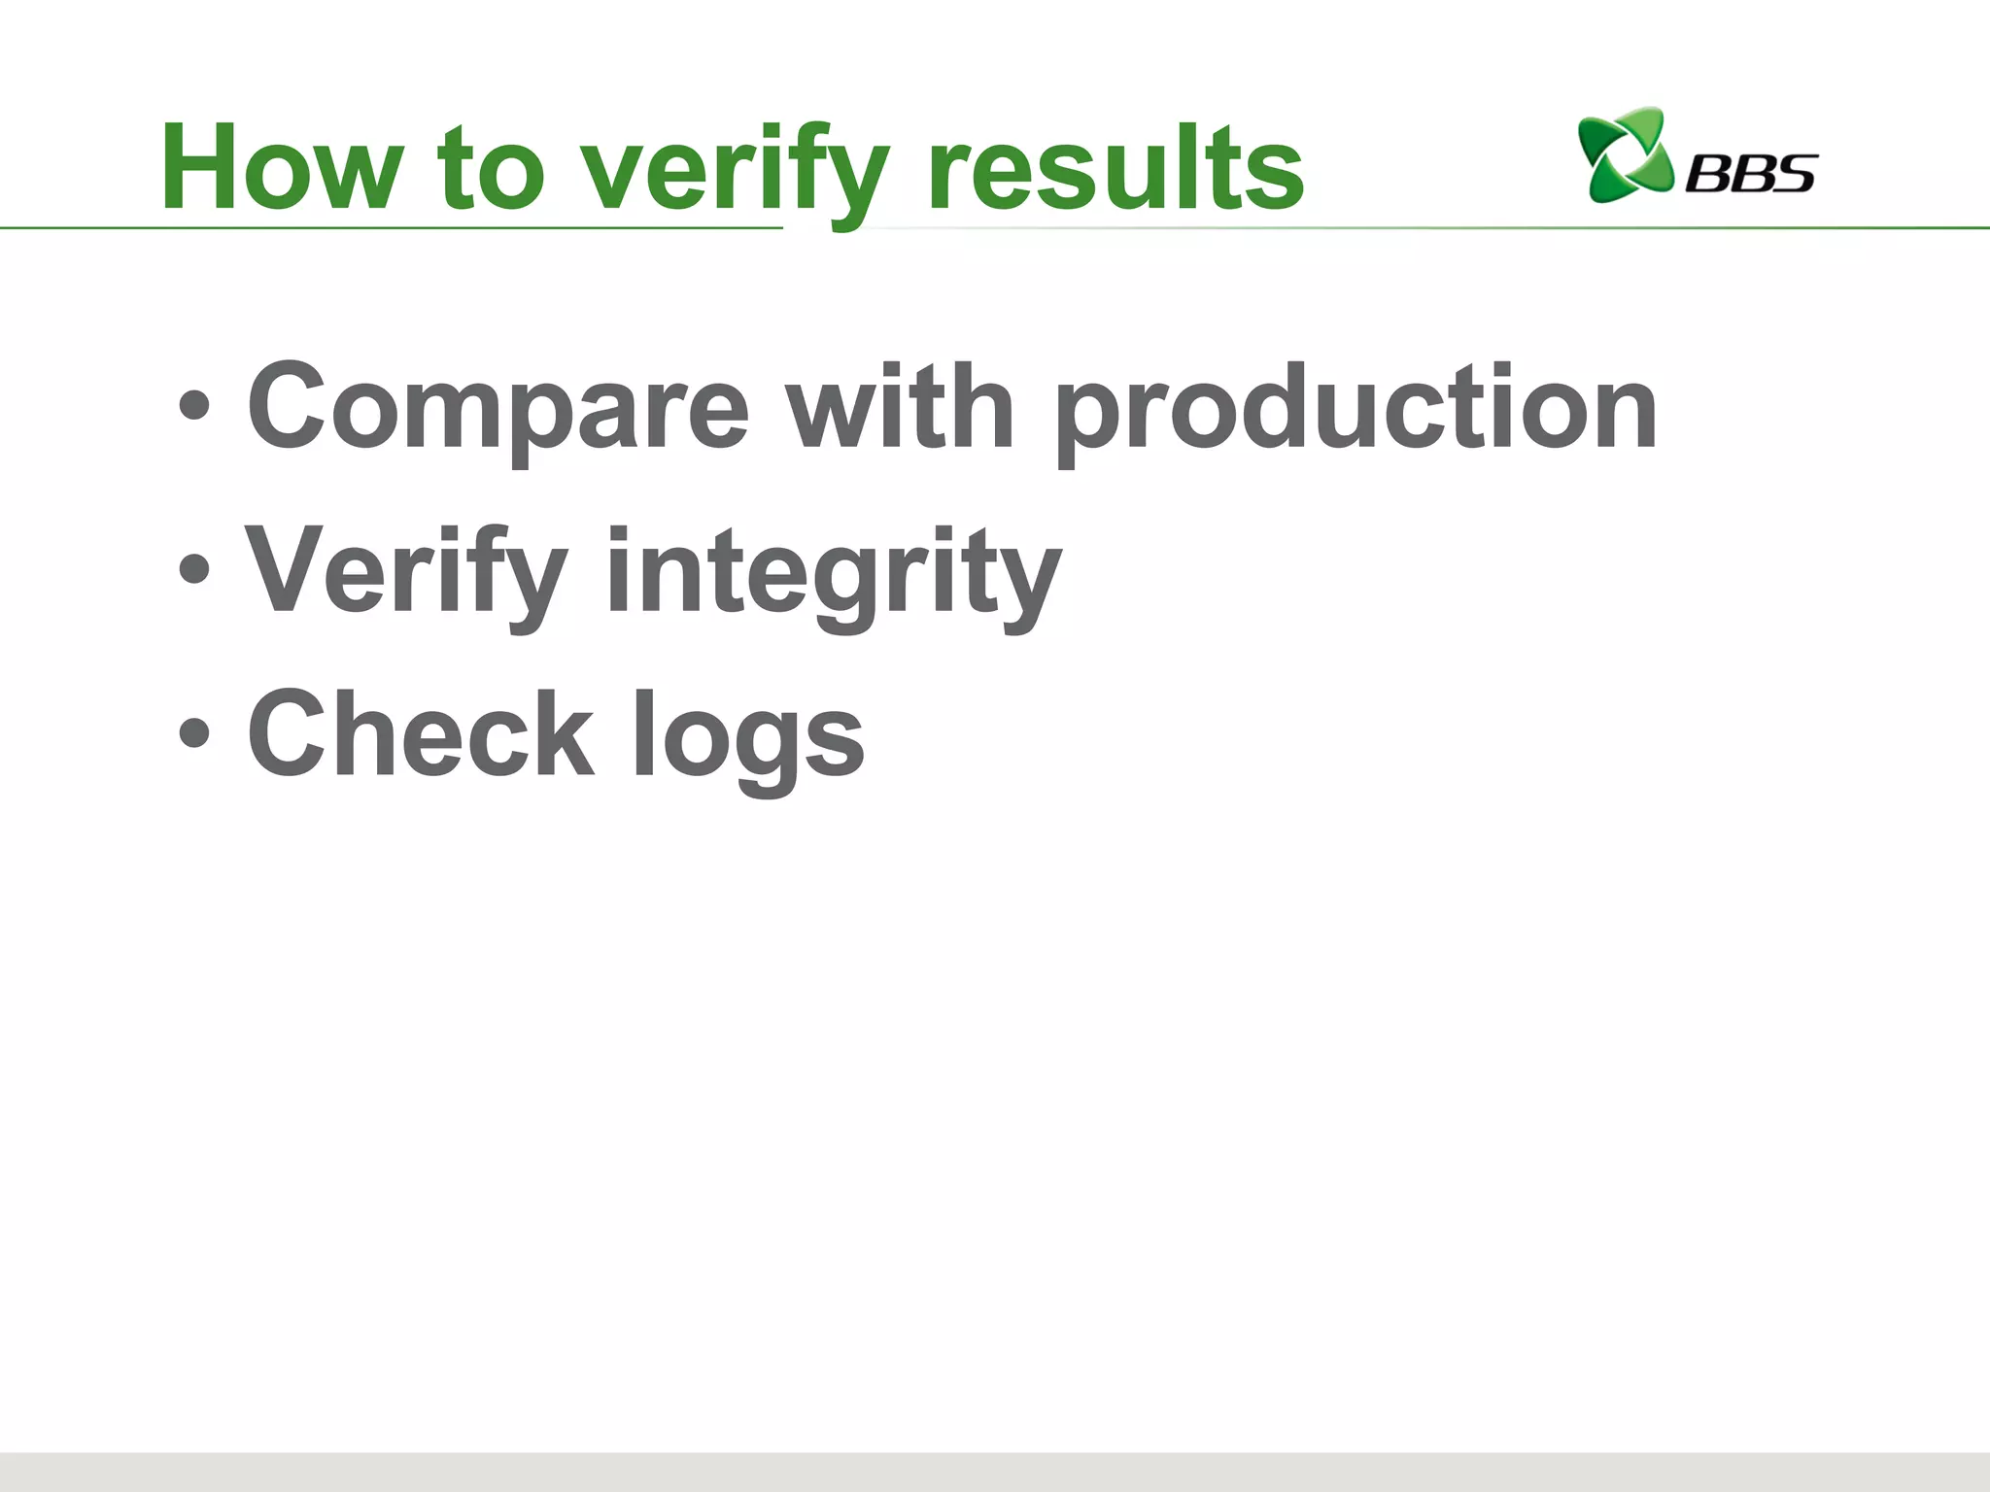Click the word production in first bullet
This screenshot has width=1990, height=1492.
(1355, 413)
